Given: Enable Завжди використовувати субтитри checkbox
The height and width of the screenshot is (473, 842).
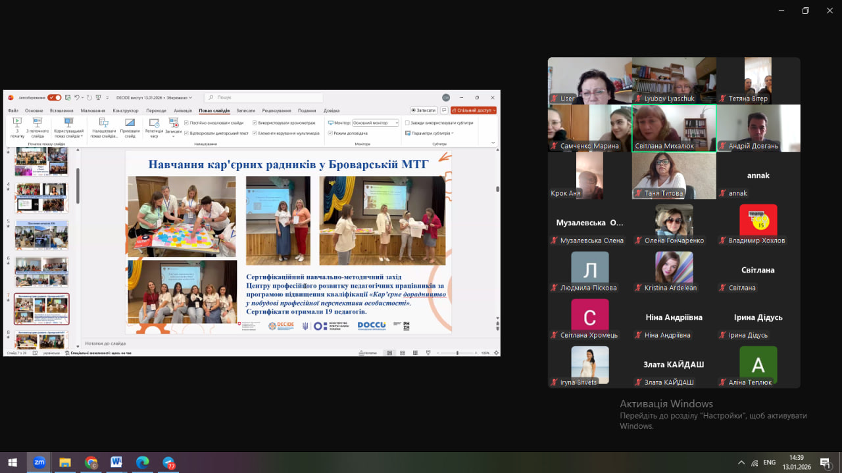Looking at the screenshot, I should (407, 123).
